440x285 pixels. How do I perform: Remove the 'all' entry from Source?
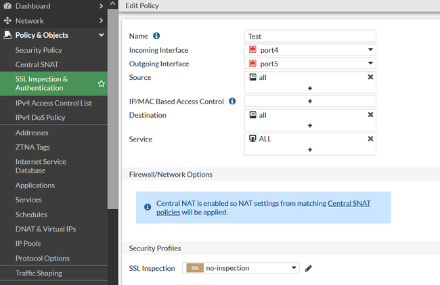(x=370, y=77)
